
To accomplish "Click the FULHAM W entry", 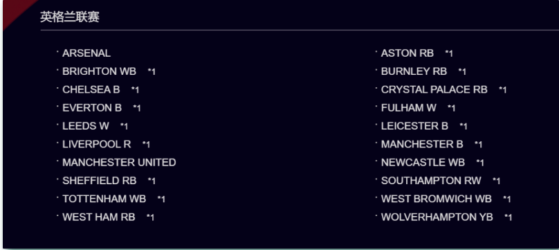I will point(409,108).
